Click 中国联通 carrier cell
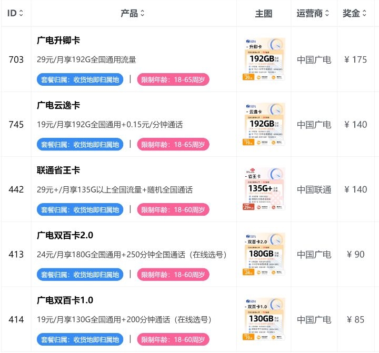379x353 pixels. [x=314, y=189]
